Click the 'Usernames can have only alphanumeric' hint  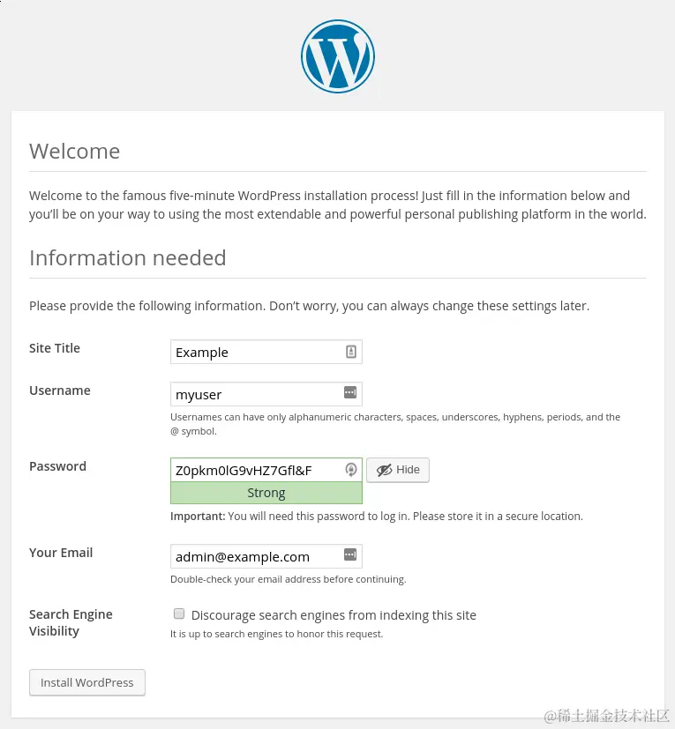(395, 424)
